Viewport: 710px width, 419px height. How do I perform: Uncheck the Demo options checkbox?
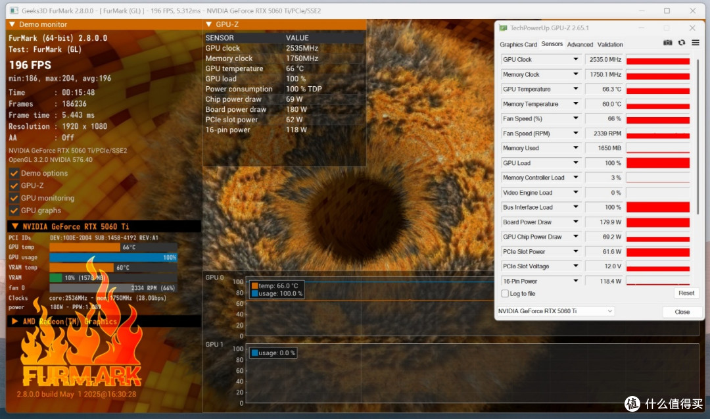click(x=14, y=173)
